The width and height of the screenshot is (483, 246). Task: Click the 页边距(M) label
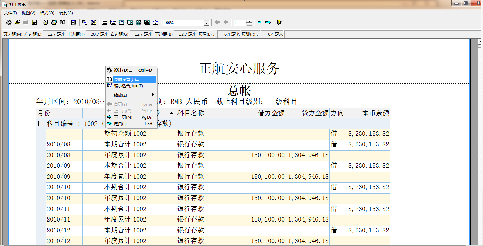(x=13, y=34)
